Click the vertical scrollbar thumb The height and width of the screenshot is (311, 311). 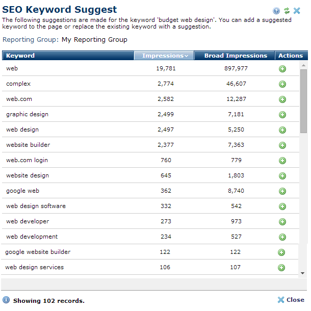[303, 101]
